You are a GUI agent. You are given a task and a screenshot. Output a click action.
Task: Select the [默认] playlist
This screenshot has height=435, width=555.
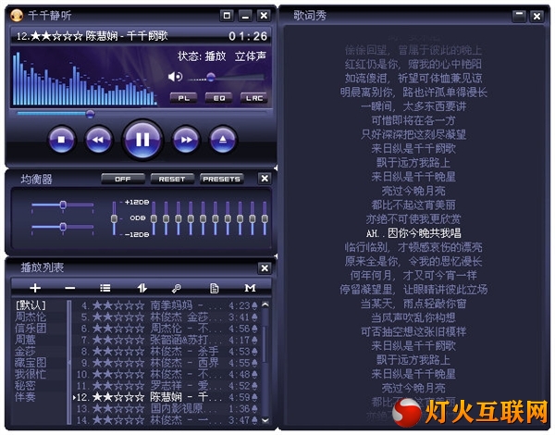coord(31,305)
